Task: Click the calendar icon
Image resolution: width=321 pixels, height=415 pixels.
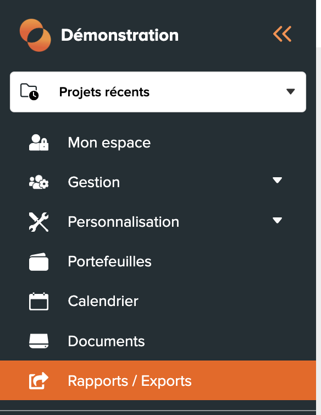Action: tap(38, 301)
